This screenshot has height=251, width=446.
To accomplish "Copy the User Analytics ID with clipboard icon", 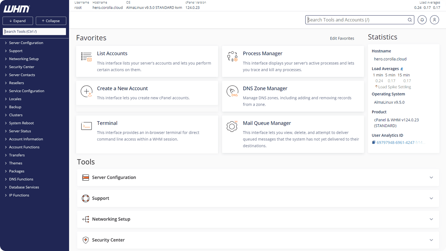I will coord(374,142).
